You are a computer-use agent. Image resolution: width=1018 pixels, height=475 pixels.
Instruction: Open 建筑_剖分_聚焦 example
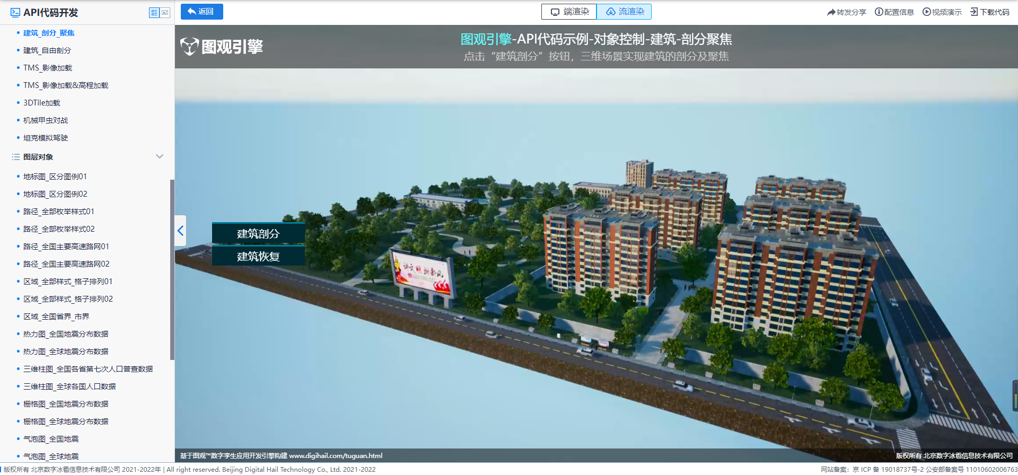(x=49, y=33)
